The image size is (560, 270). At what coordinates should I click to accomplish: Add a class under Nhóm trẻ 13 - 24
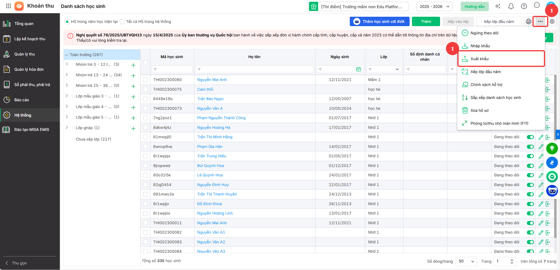[x=133, y=76]
